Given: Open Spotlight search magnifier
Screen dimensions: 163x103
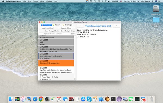Looking at the screenshot, I should click(152, 1).
